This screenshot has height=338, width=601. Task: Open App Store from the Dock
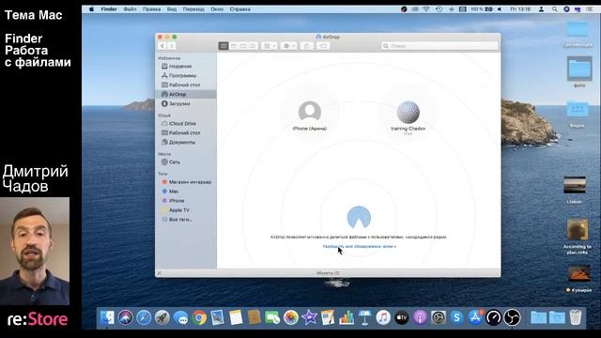point(475,317)
